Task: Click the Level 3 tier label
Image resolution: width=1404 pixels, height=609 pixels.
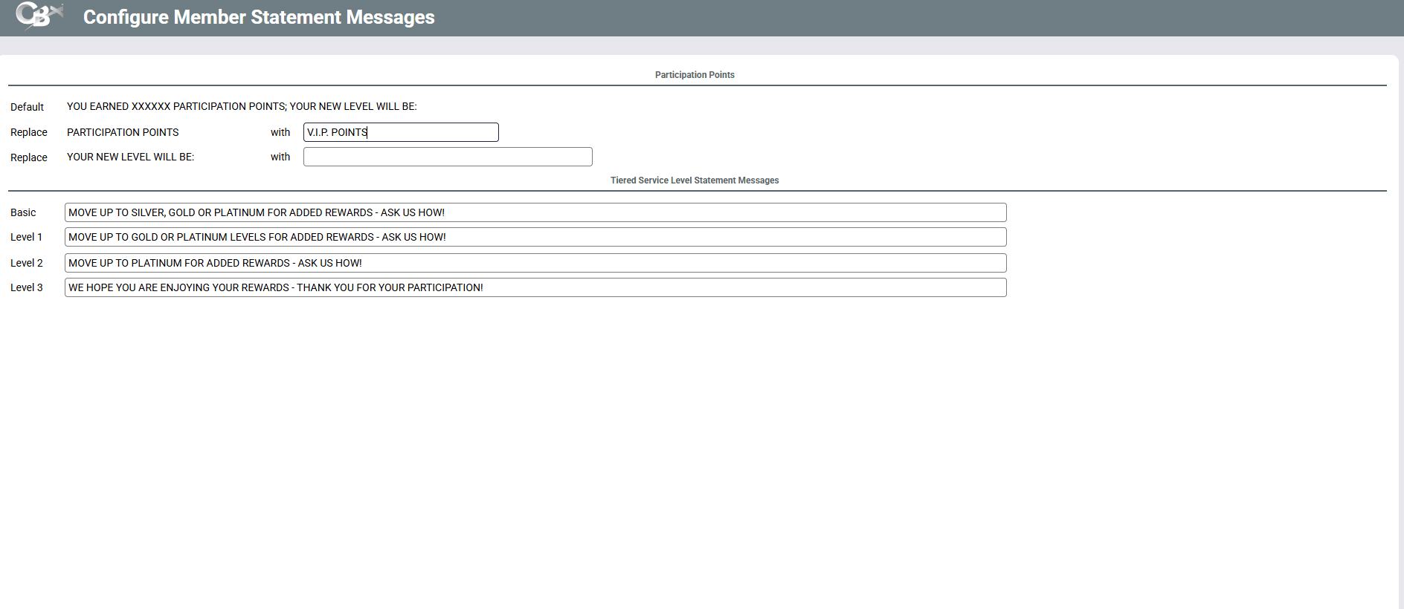Action: pos(27,287)
